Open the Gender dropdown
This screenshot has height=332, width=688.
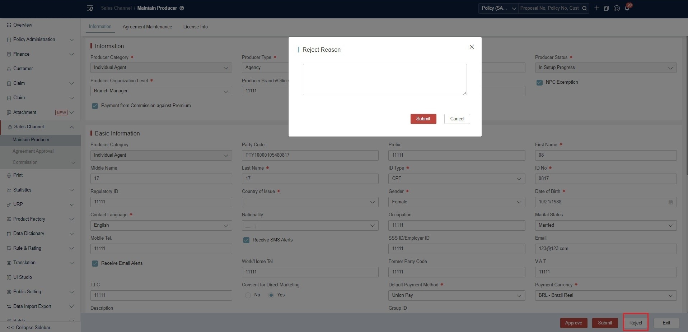click(457, 202)
